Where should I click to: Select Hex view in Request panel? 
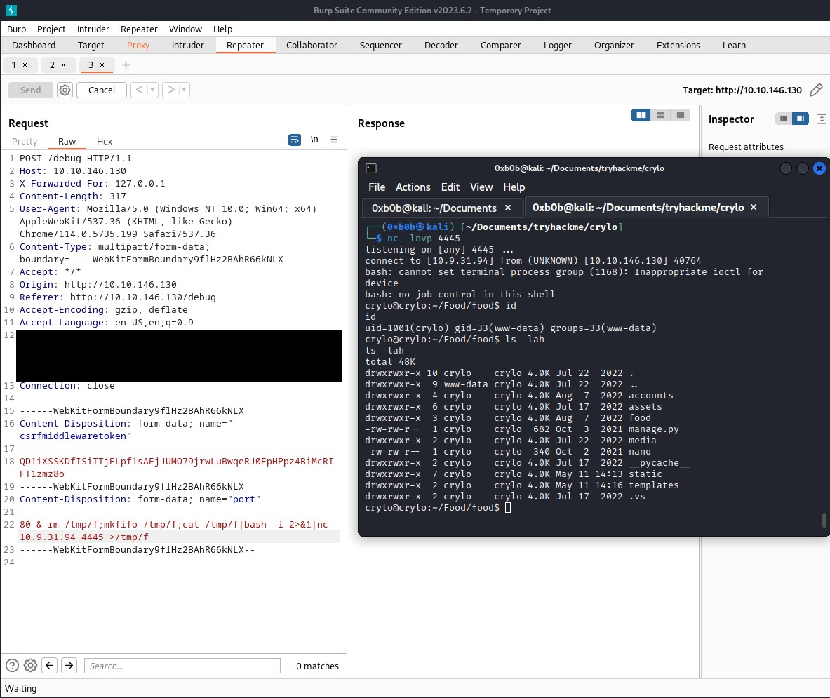[105, 141]
